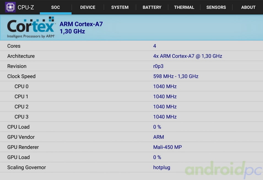View the SENSORS tab
263x180 pixels.
point(216,7)
